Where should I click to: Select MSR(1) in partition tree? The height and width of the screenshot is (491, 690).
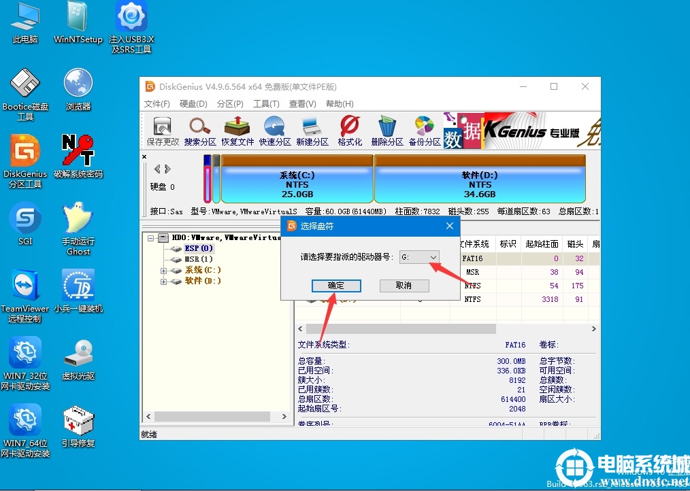(199, 259)
